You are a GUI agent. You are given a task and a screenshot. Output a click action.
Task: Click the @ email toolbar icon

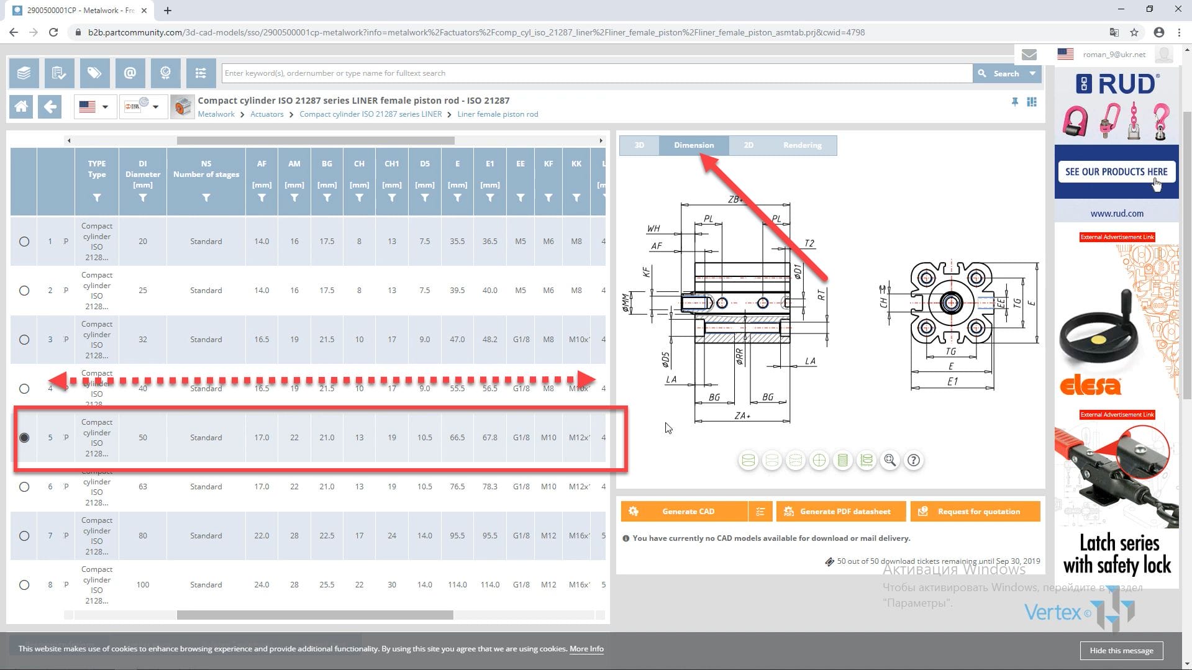tap(130, 73)
